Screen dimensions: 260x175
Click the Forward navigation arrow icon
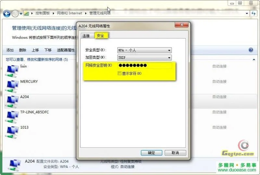pos(15,14)
